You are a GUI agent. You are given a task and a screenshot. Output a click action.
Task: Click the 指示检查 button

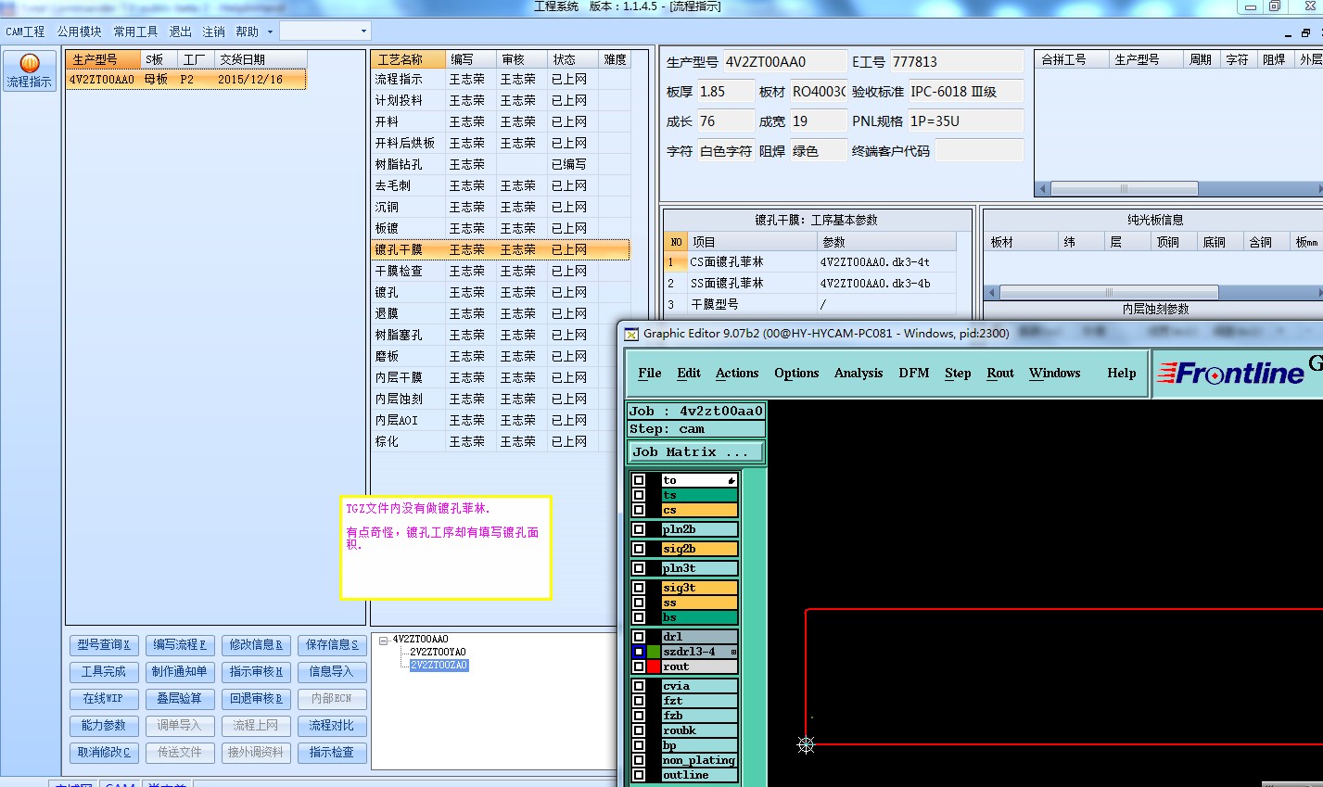[332, 752]
